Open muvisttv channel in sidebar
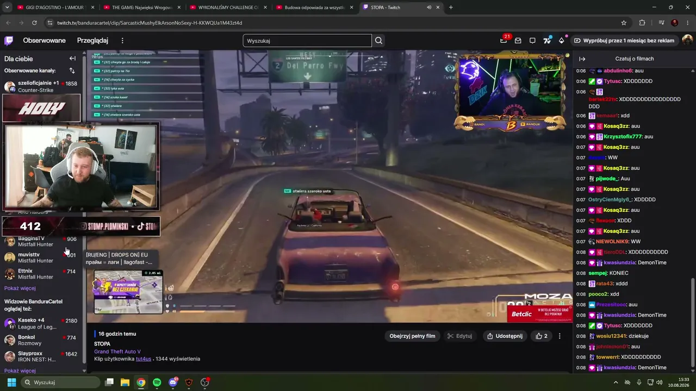Image resolution: width=696 pixels, height=391 pixels. (x=41, y=257)
